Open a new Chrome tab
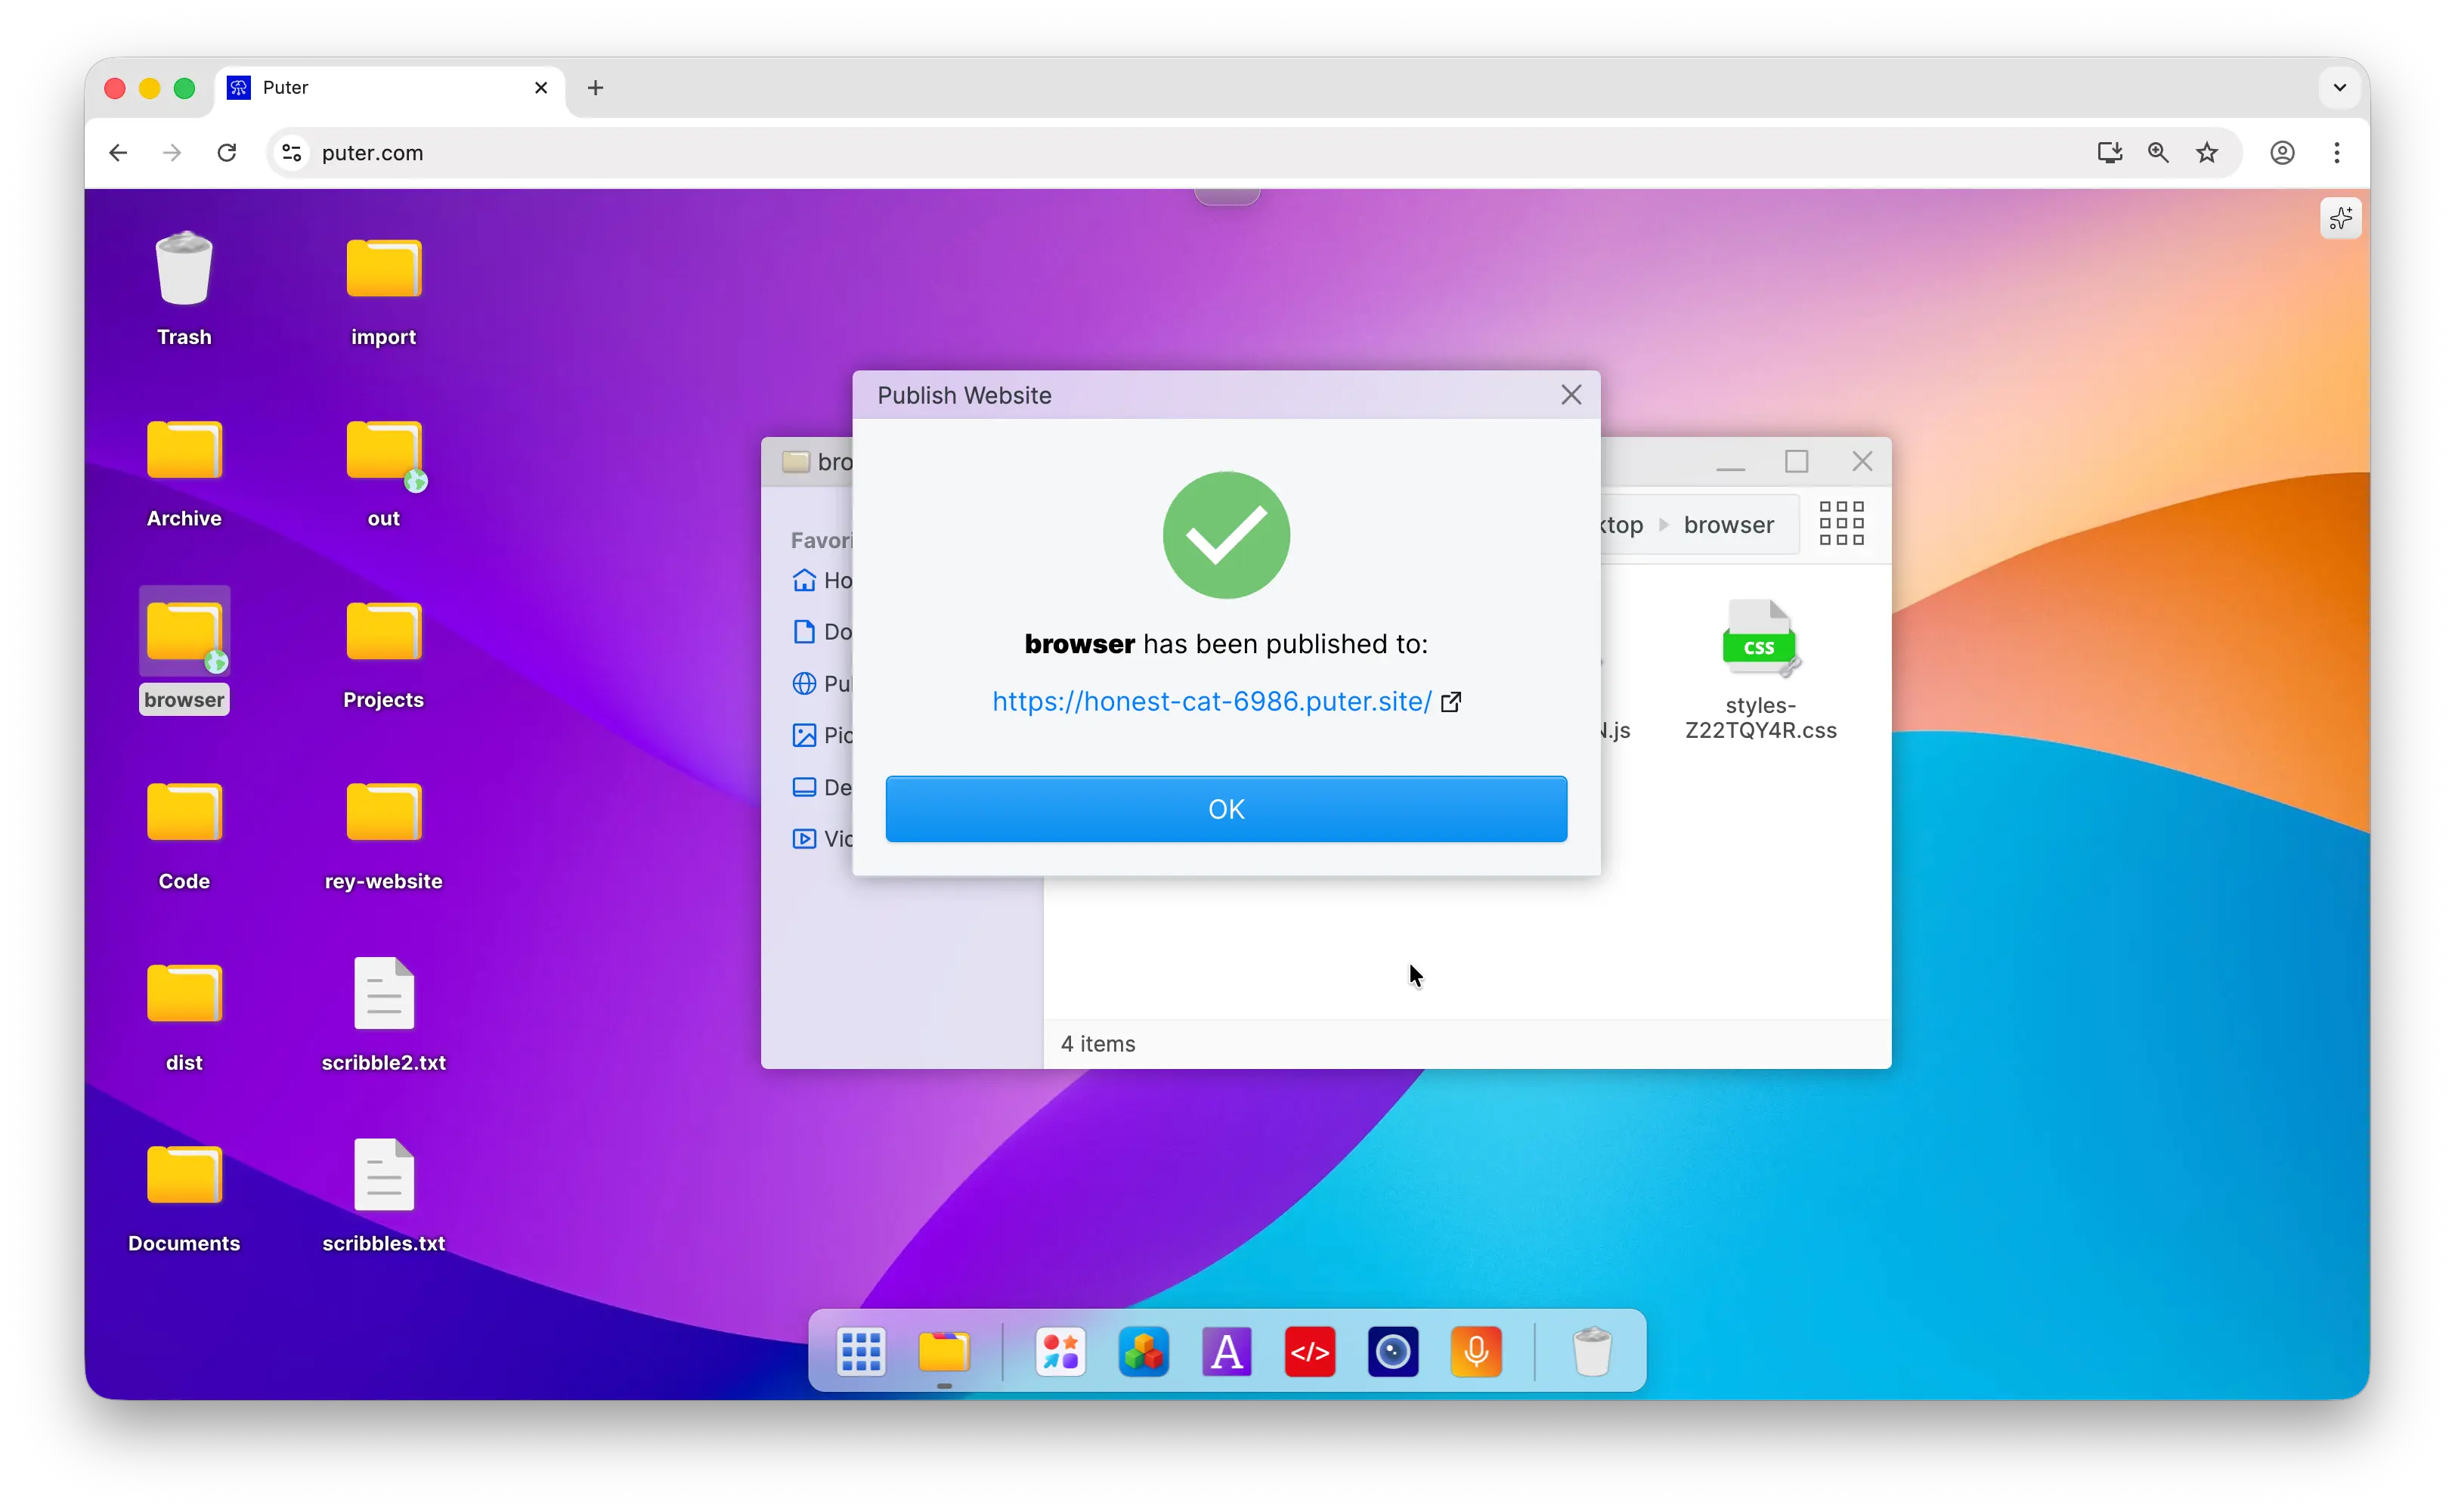Image resolution: width=2455 pixels, height=1512 pixels. coord(595,88)
